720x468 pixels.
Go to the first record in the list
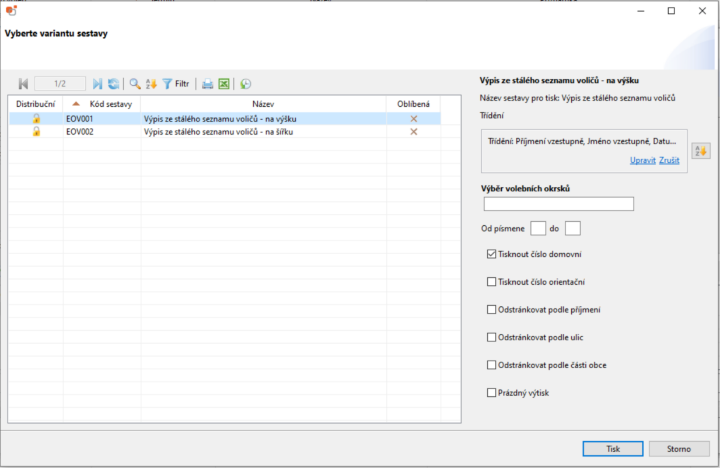point(23,84)
